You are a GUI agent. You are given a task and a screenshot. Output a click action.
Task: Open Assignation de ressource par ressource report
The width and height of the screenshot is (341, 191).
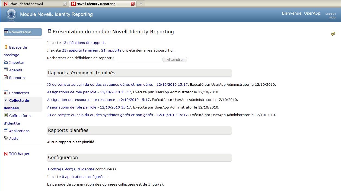(98, 100)
